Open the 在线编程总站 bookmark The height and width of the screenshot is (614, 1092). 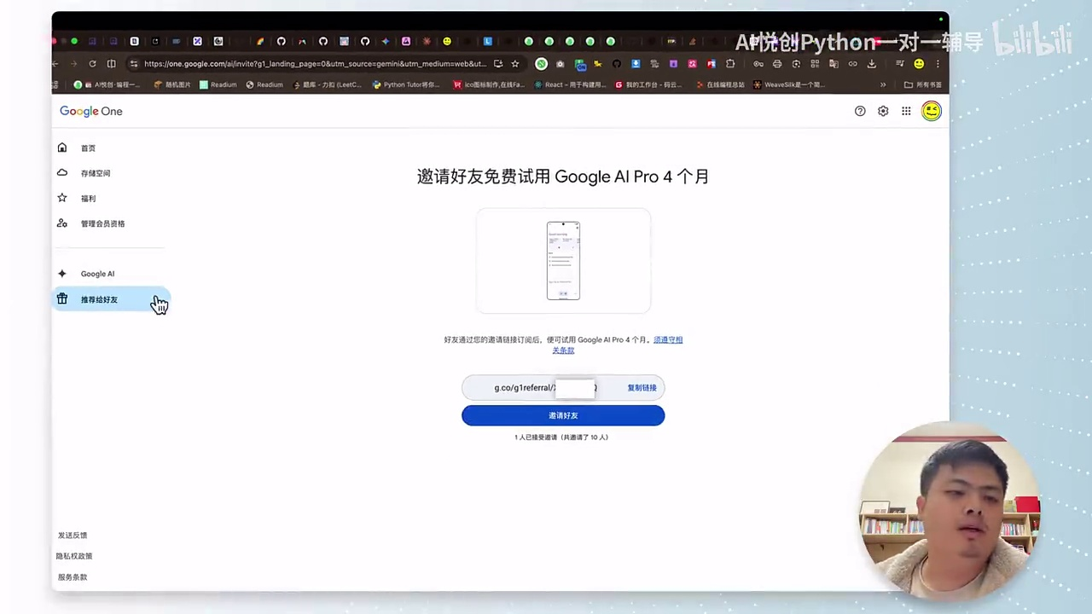[720, 84]
